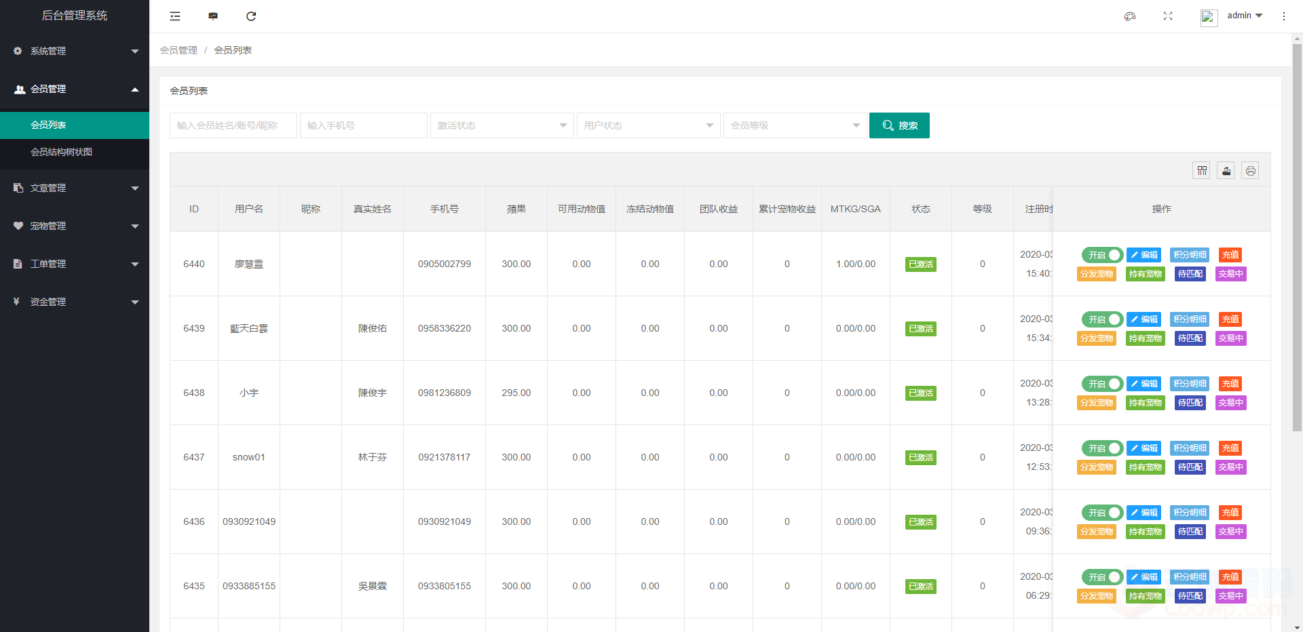
Task: Focus the 输入手机号 input field
Action: 364,125
